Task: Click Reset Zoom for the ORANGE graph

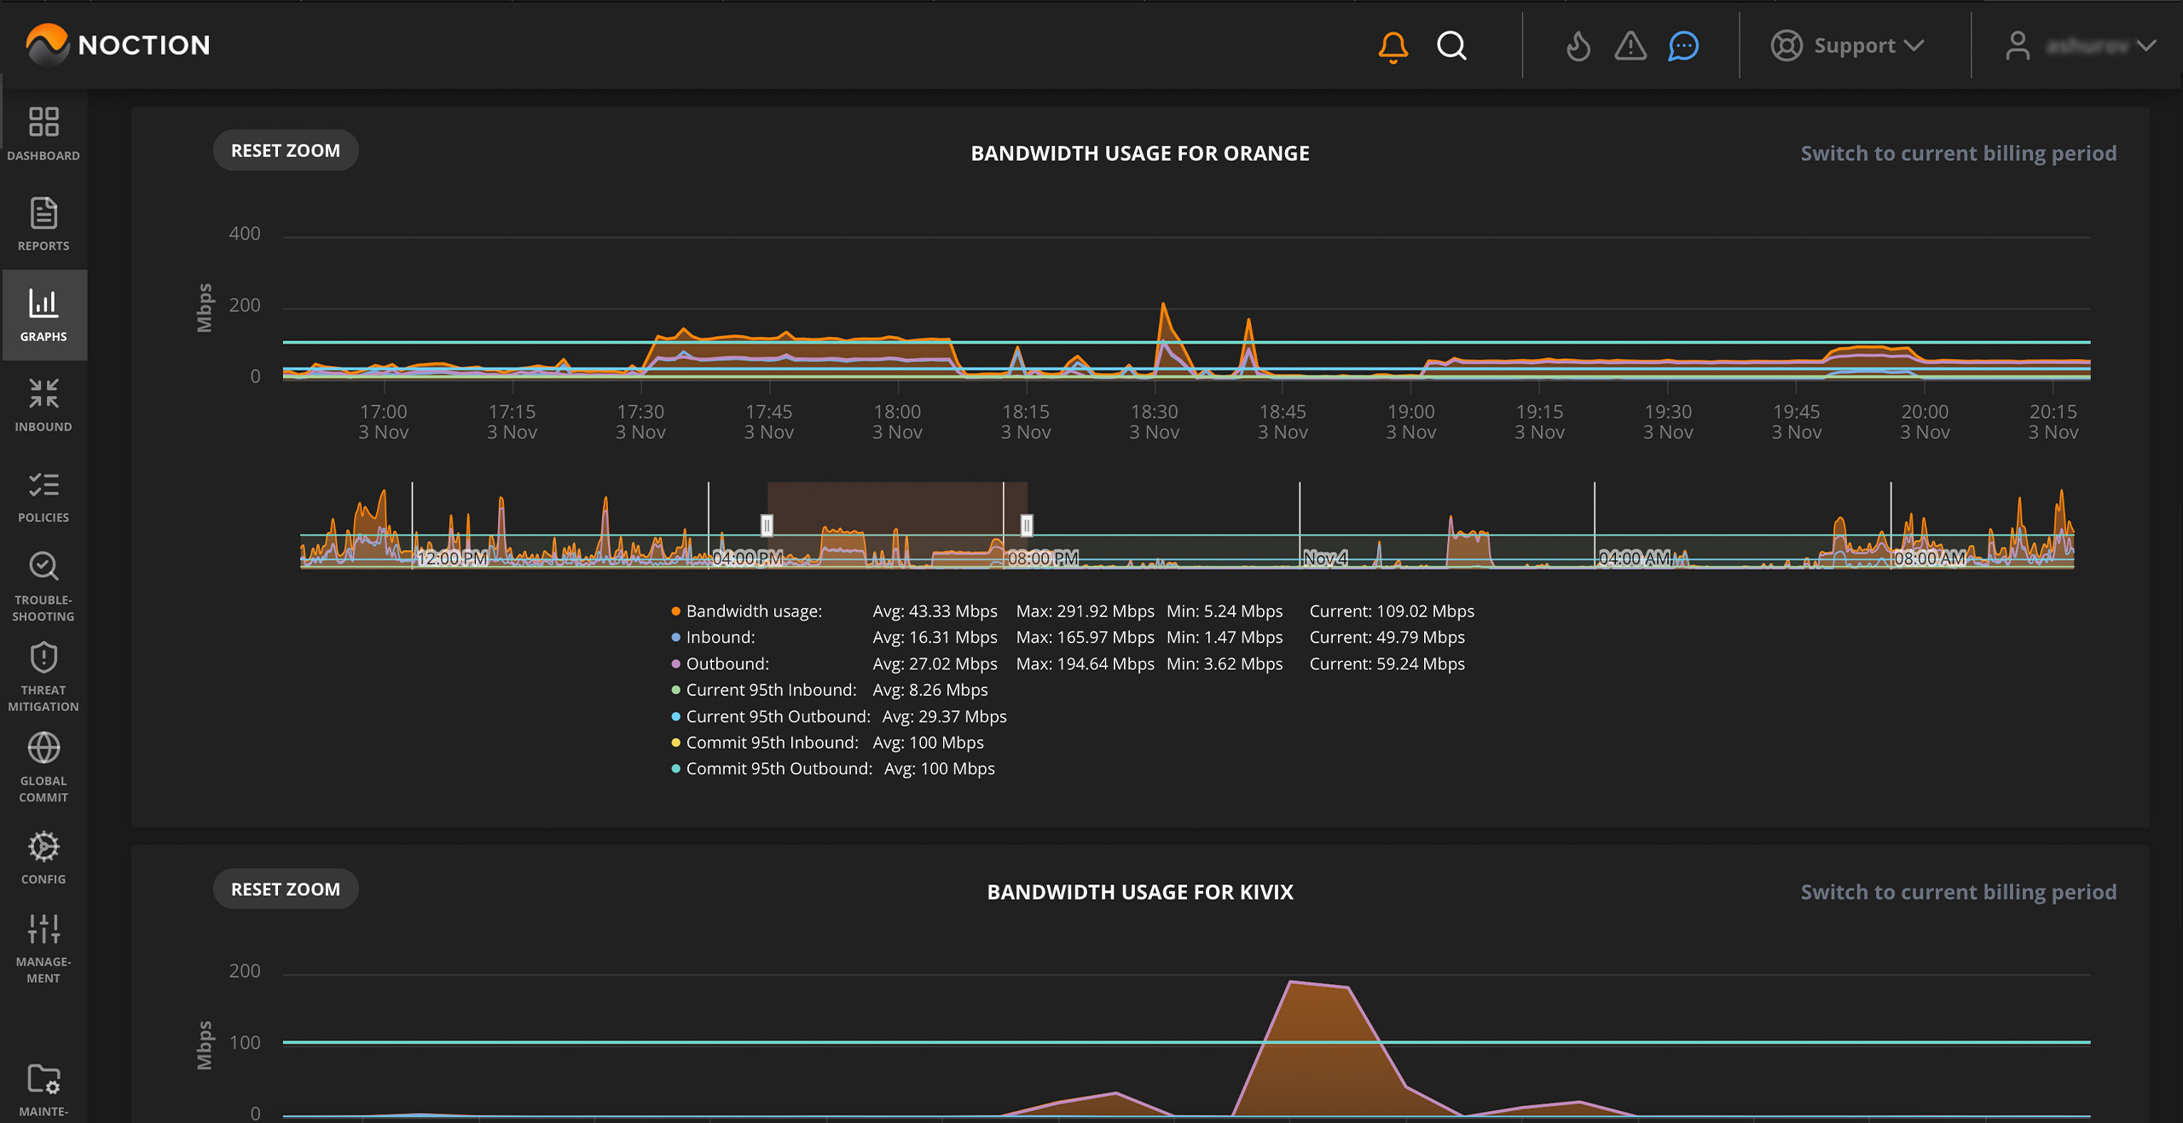Action: coord(285,150)
